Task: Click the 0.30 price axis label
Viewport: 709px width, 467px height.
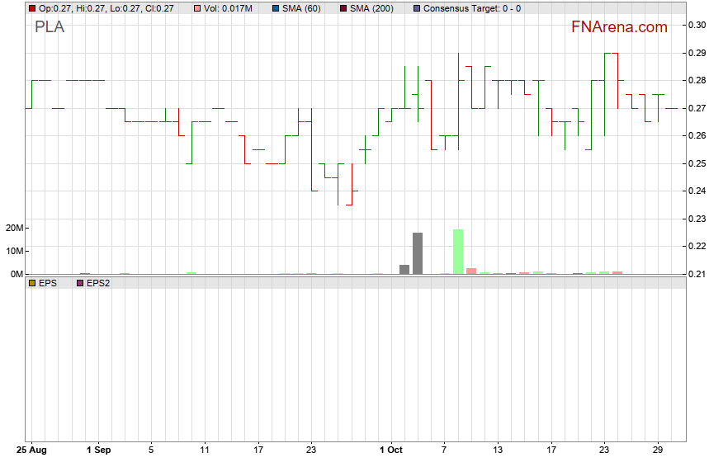Action: 696,25
